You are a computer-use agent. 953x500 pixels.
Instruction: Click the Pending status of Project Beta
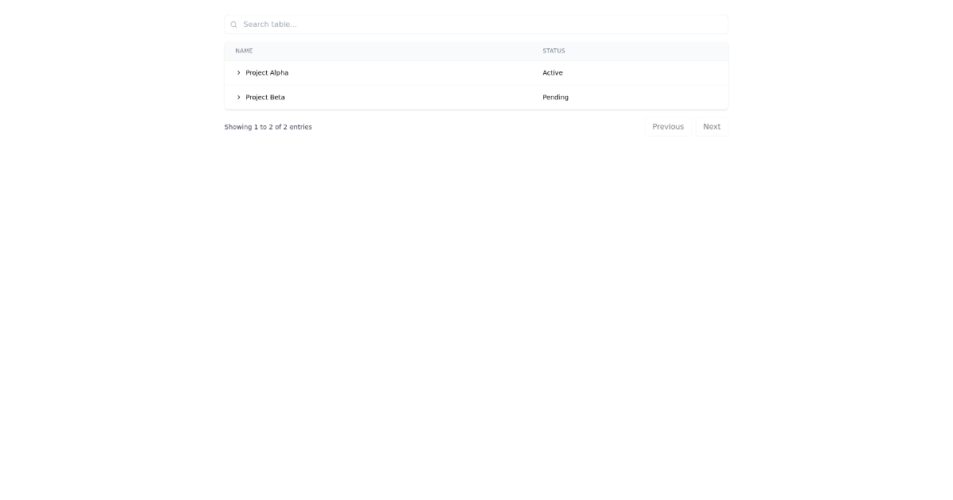pos(555,97)
